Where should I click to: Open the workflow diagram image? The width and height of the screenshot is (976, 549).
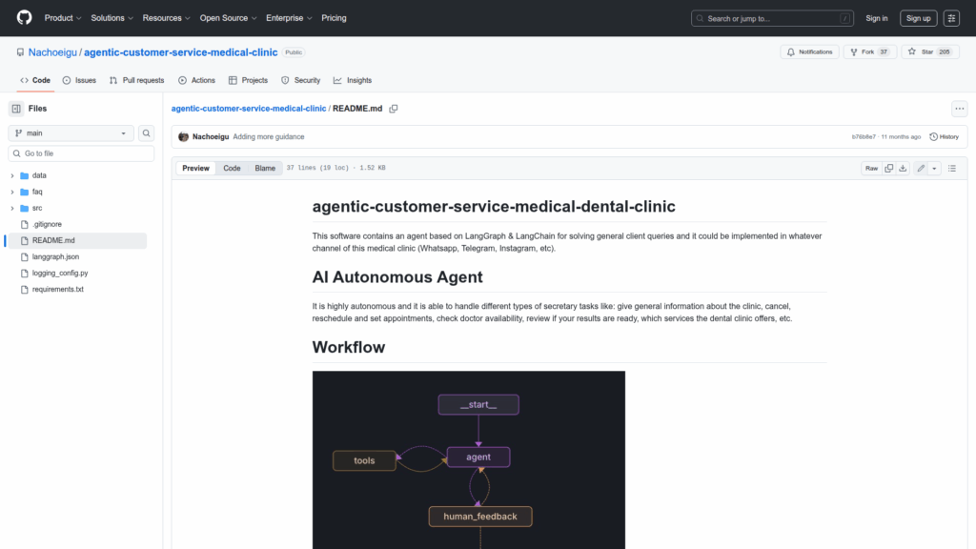(x=469, y=460)
